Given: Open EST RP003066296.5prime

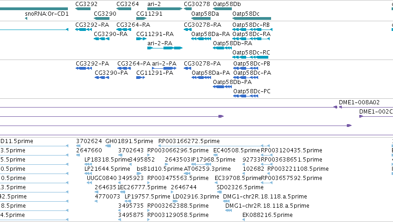Looking at the screenshot, I should coord(148,155).
